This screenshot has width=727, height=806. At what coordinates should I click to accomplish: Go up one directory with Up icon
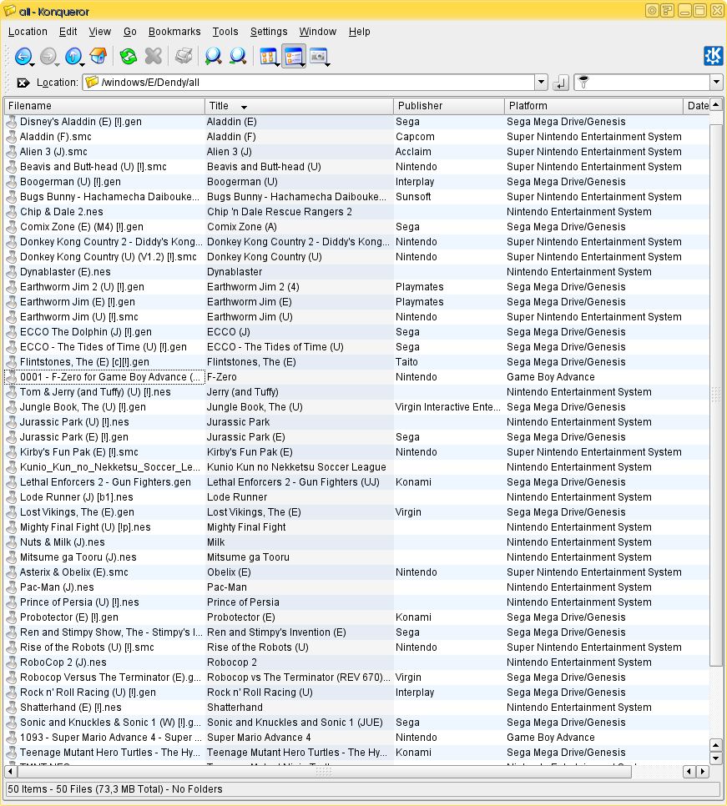coord(73,56)
